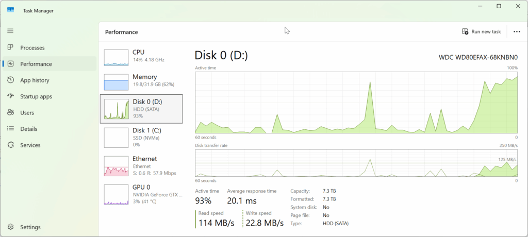Select the CPU performance thumbnail
Image resolution: width=528 pixels, height=237 pixels.
click(x=141, y=57)
